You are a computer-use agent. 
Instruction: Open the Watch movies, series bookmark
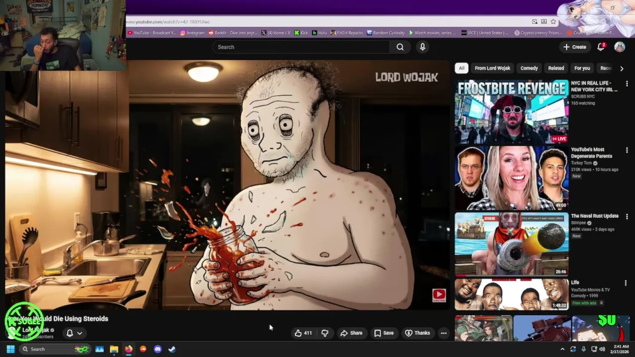point(432,33)
